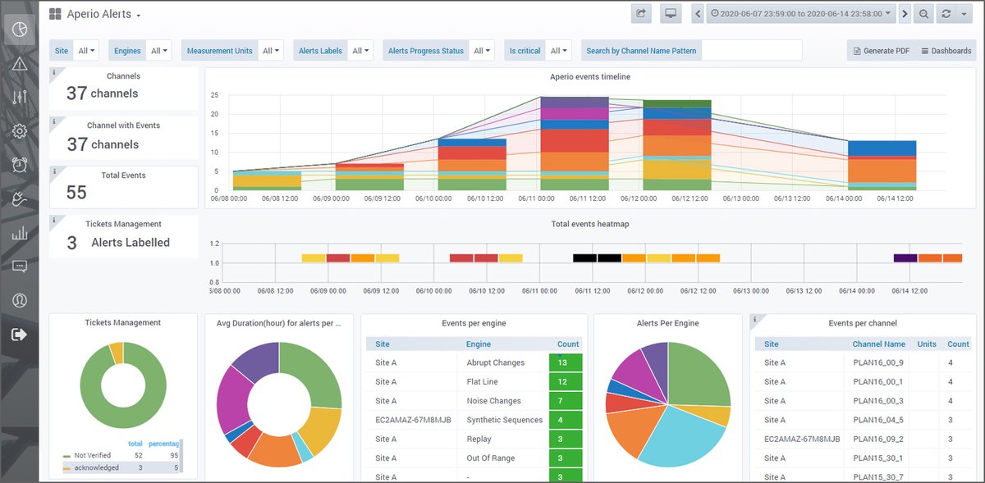Sort Events per engine by Count header

[x=568, y=344]
